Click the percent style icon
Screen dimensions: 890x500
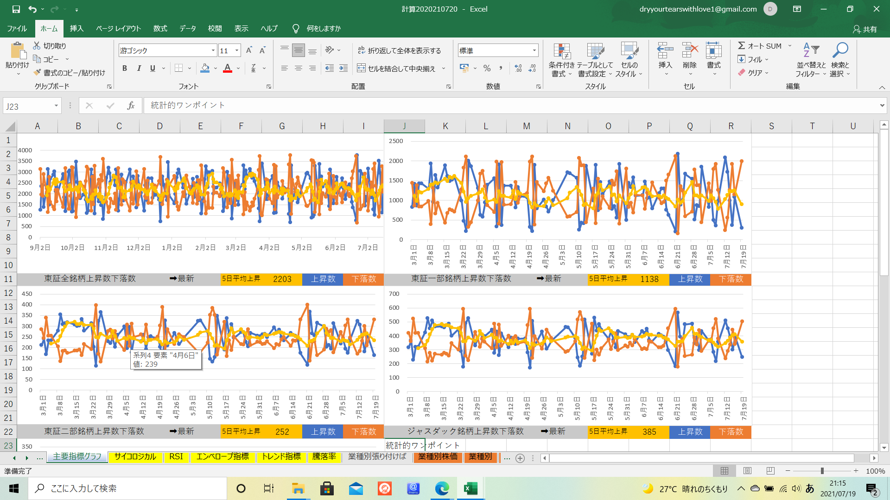[487, 69]
